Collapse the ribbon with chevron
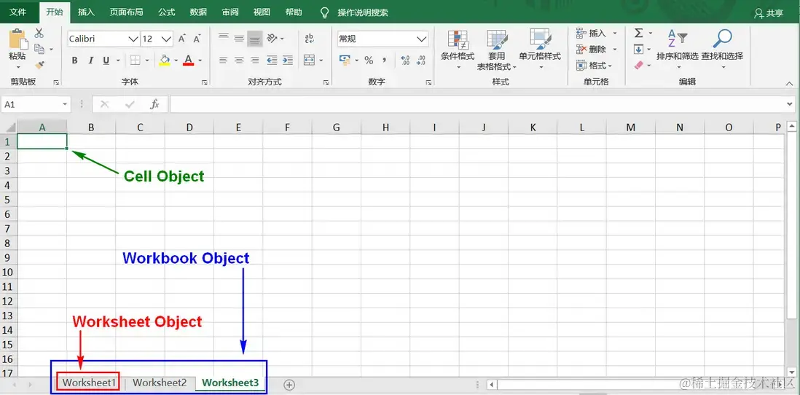 pyautogui.click(x=789, y=83)
